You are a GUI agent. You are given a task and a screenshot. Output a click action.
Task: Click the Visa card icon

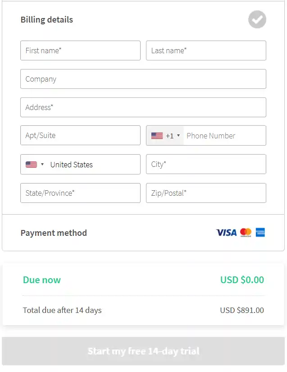click(x=226, y=233)
